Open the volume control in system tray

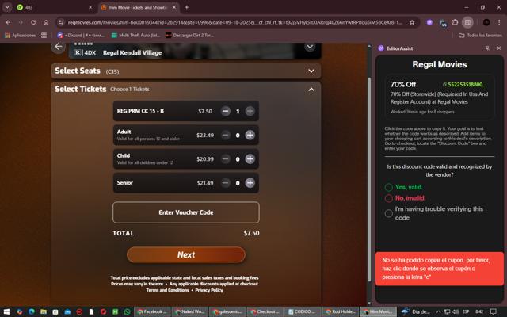tap(456, 311)
